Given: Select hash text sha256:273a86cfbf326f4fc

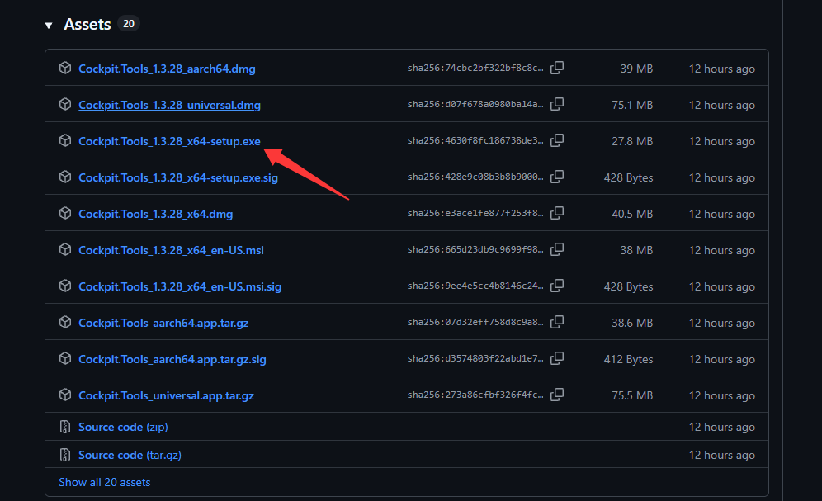Looking at the screenshot, I should click(x=475, y=395).
